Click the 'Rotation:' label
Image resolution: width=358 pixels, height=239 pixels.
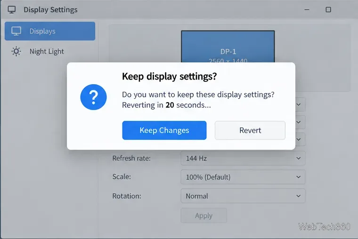coord(127,196)
